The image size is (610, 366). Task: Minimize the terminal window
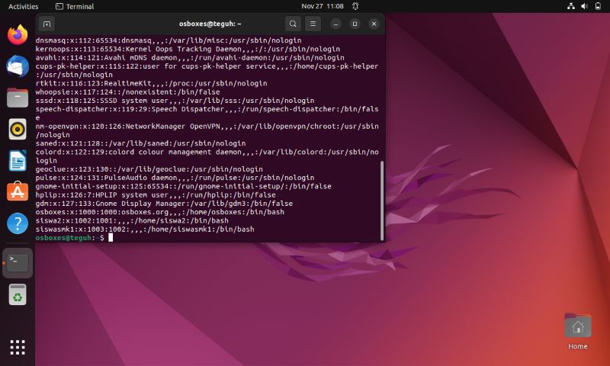[335, 24]
